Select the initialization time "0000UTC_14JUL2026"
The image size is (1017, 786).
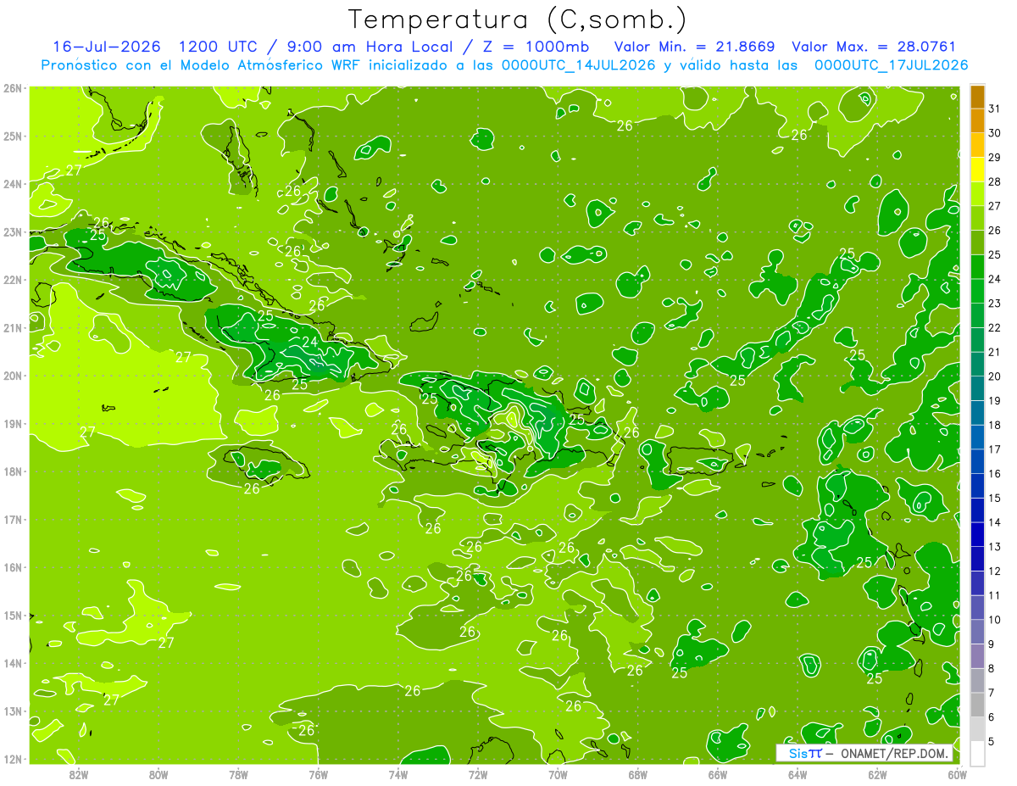click(x=578, y=64)
